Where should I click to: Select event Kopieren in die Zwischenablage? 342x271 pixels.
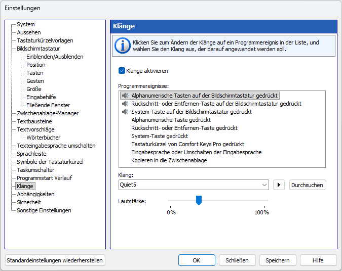pos(169,160)
